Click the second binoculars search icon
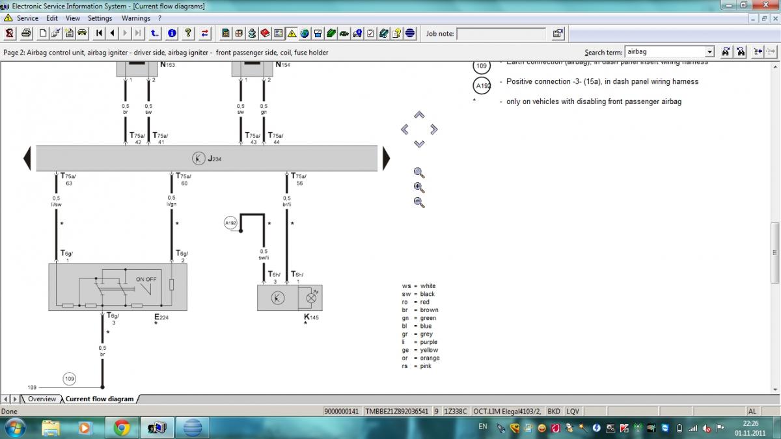Screen dimensions: 781x439 pyautogui.click(x=741, y=51)
